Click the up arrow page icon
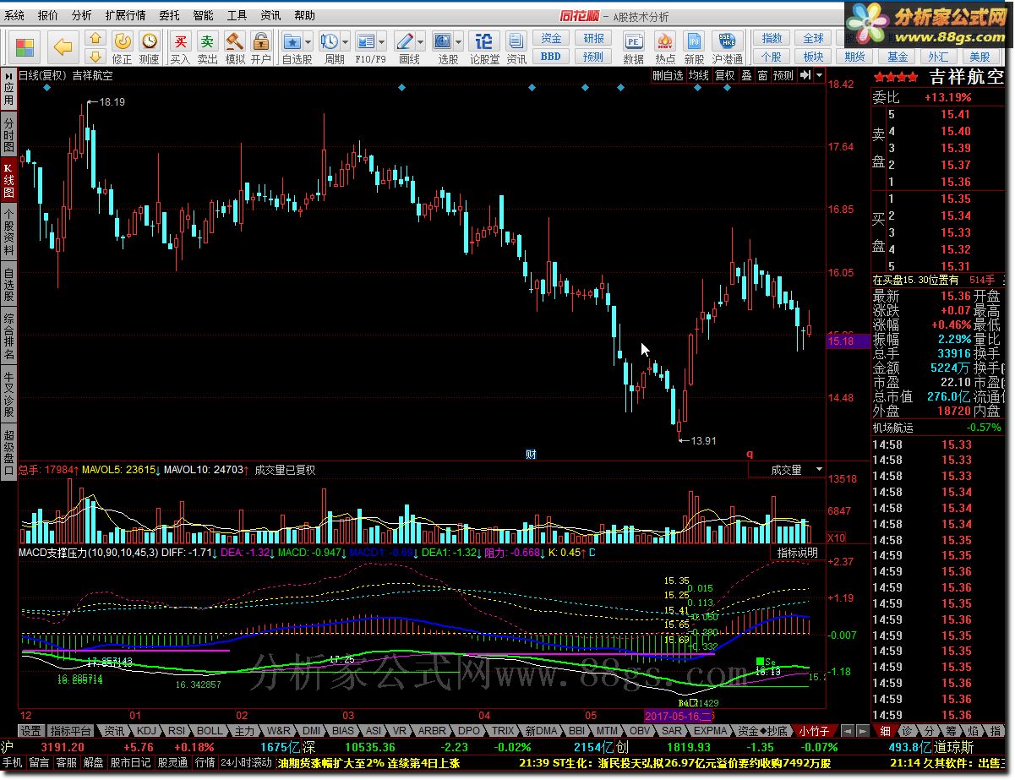This screenshot has height=780, width=1015. pyautogui.click(x=95, y=39)
